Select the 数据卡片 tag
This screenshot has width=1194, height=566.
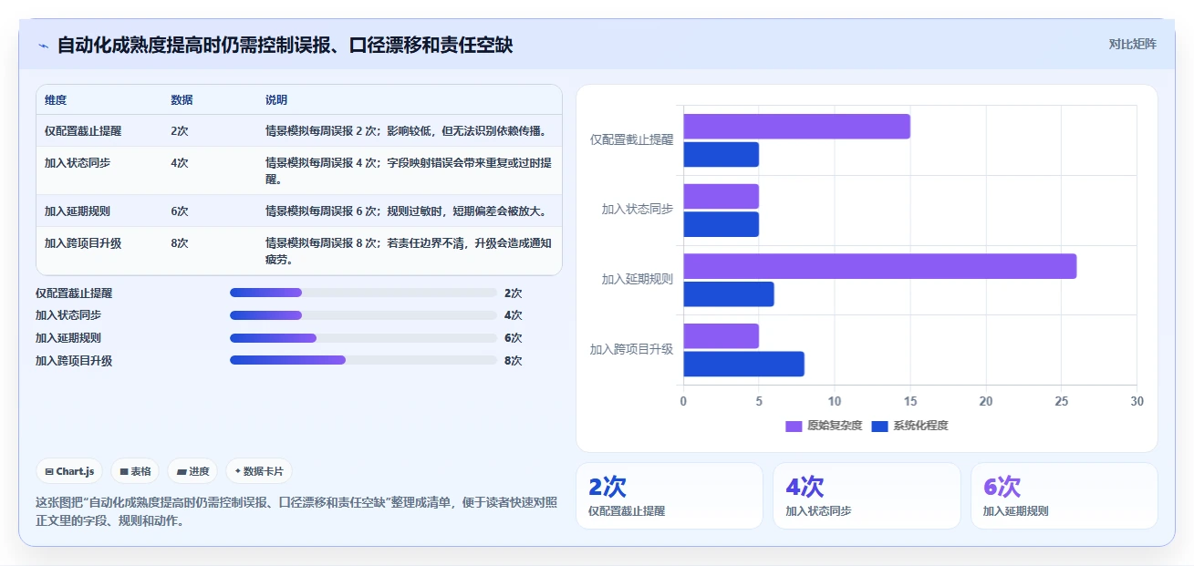coord(259,471)
